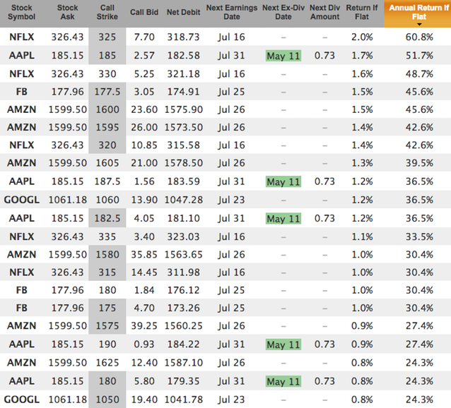Screen dimensions: 451x408
Task: Click call bid 4.70
Action: [x=144, y=308]
